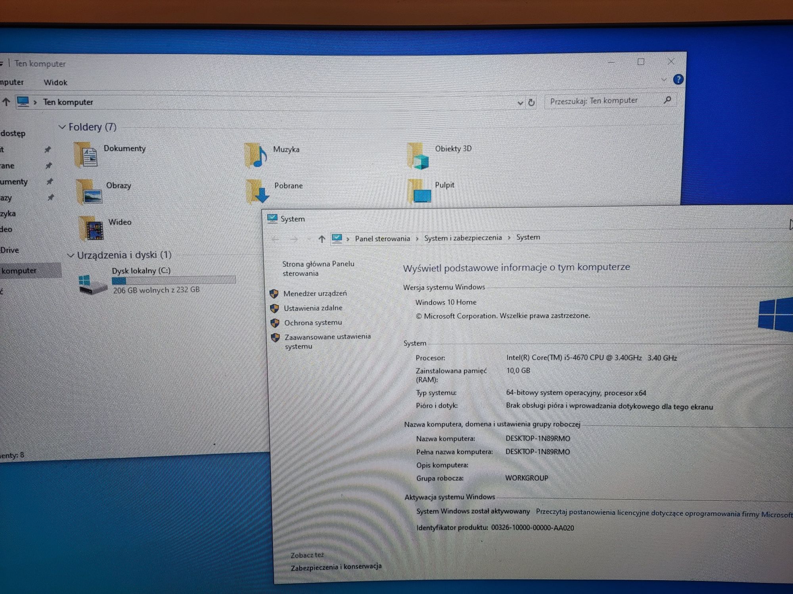Viewport: 793px width, 594px height.
Task: Open Strona główna Panelu sterowania link
Action: pyautogui.click(x=318, y=268)
